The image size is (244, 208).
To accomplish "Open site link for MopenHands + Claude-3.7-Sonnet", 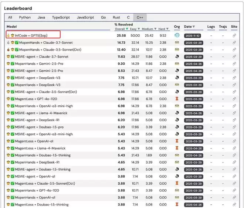I will coord(234,42).
